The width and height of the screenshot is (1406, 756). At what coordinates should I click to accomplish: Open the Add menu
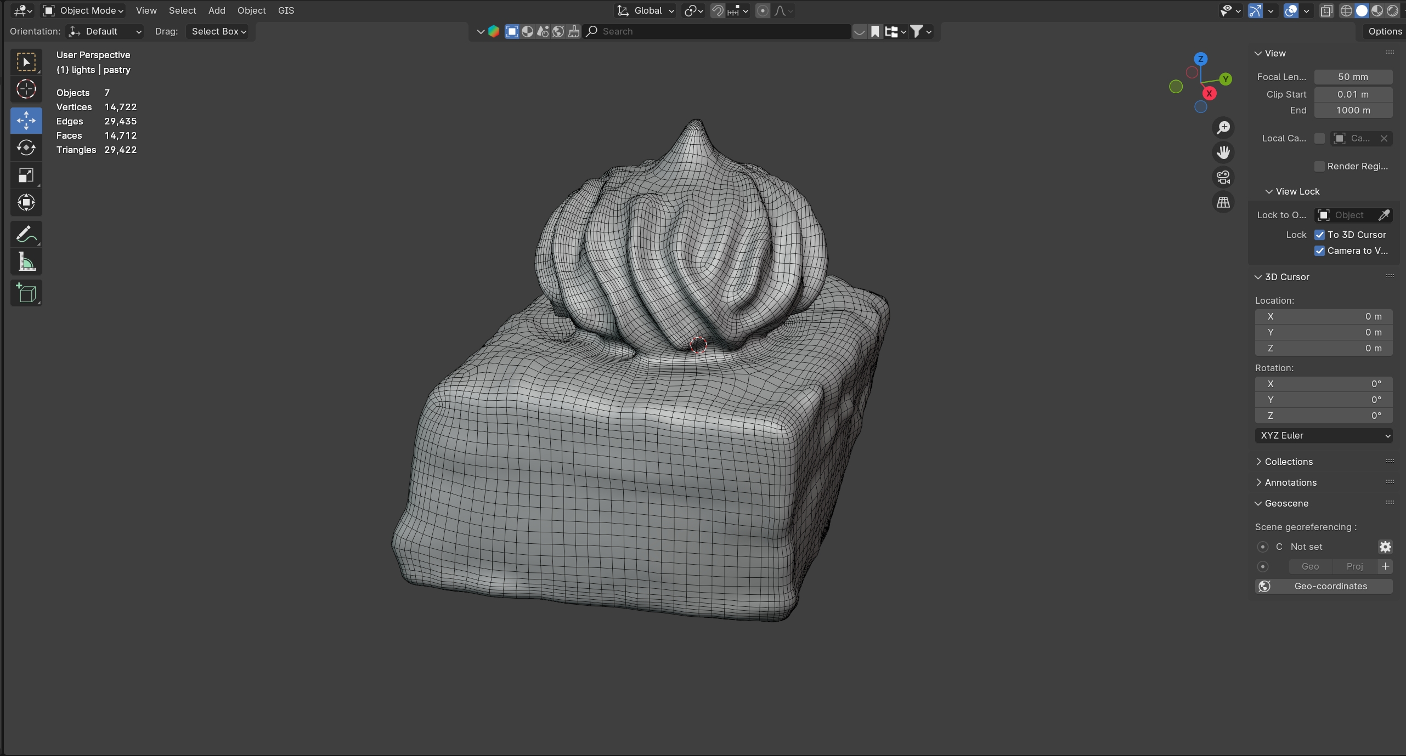click(216, 10)
